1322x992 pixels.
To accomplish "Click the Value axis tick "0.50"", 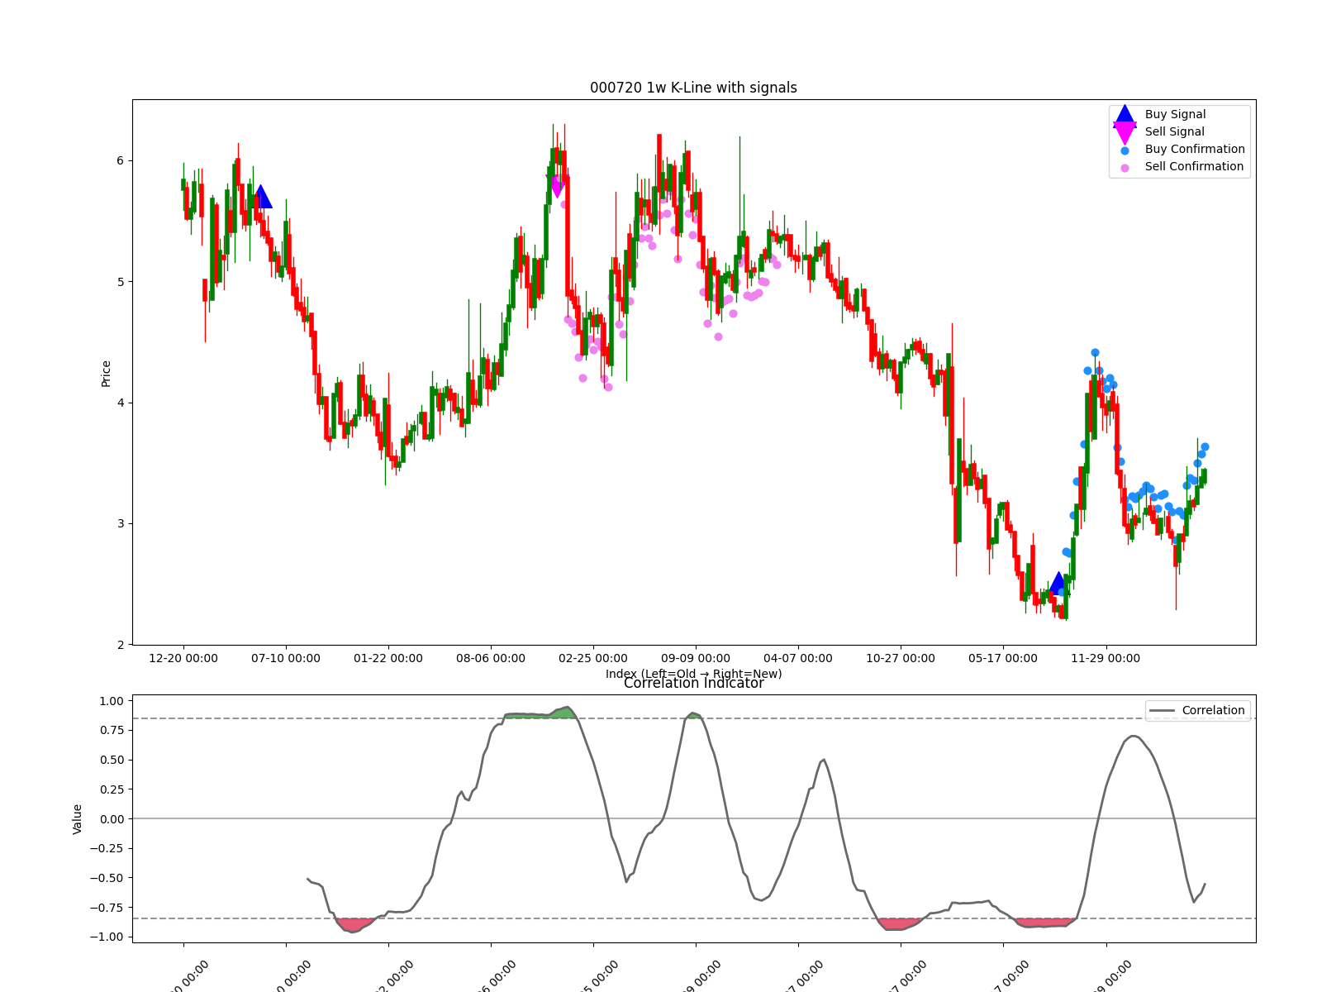I will (x=112, y=760).
